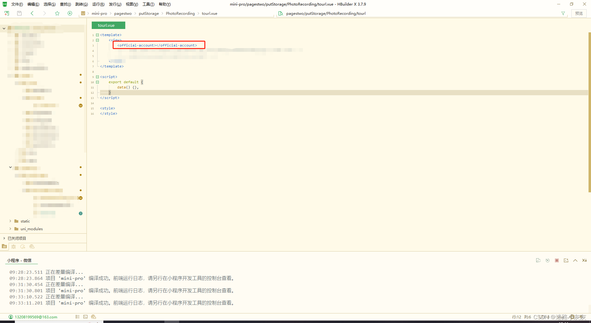Click the new file icon in the toolbar

click(7, 13)
